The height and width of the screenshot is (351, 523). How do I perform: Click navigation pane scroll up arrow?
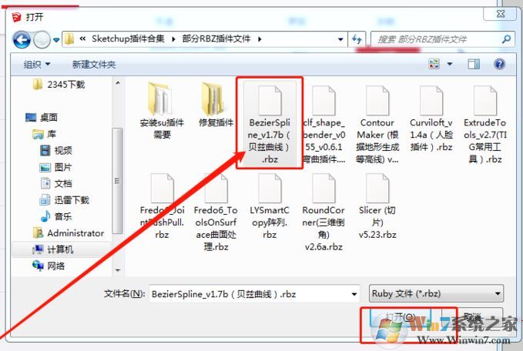[118, 82]
